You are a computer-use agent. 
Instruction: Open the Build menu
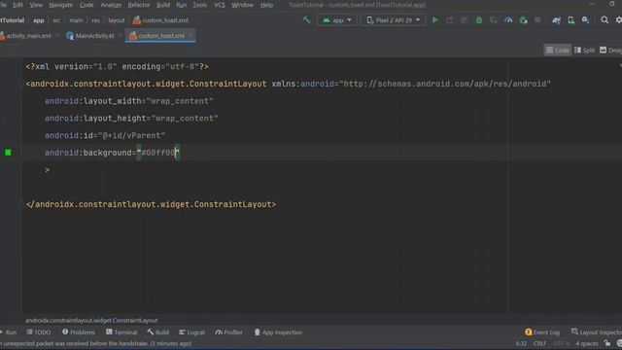point(163,5)
